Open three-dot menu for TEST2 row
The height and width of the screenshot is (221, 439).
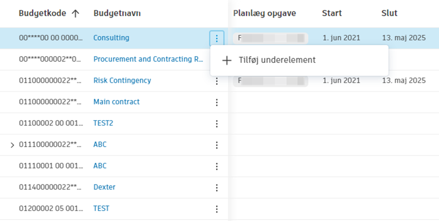point(217,124)
